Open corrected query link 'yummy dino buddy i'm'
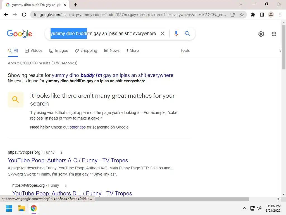The height and width of the screenshot is (215, 286). click(113, 75)
